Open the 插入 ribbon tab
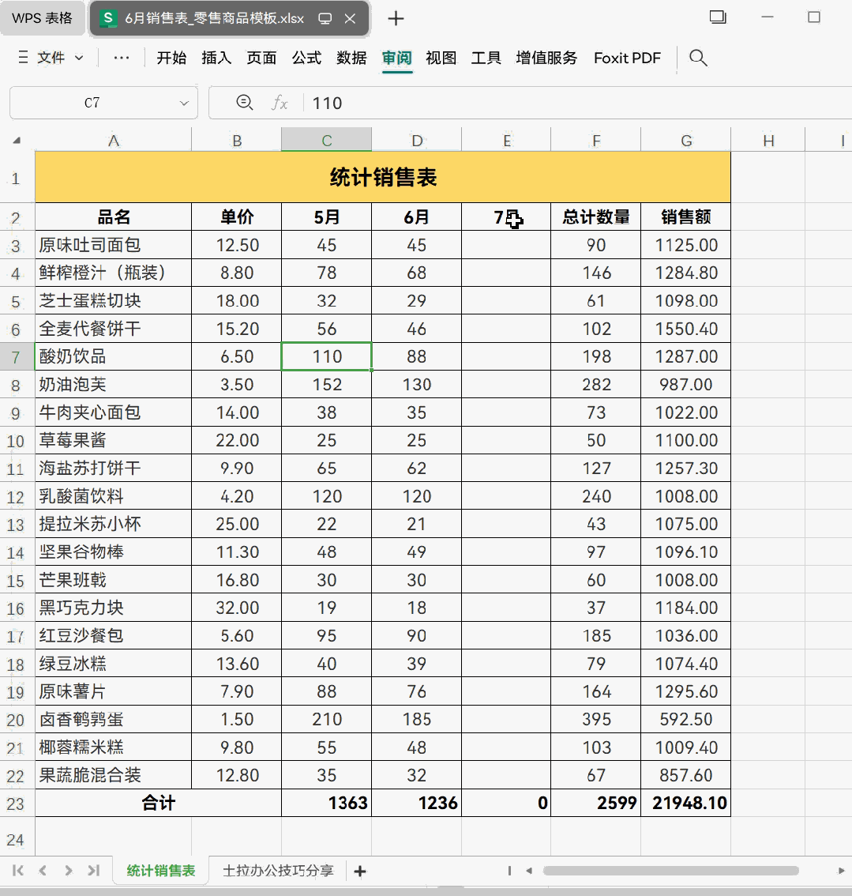 pos(216,58)
